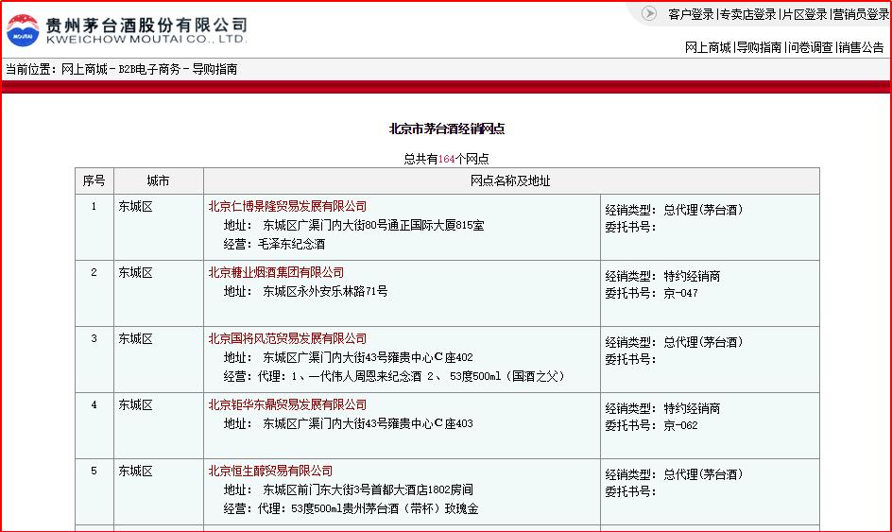Screen dimensions: 892x532
Task: Click 委托书号 京-047
Action: click(x=651, y=294)
